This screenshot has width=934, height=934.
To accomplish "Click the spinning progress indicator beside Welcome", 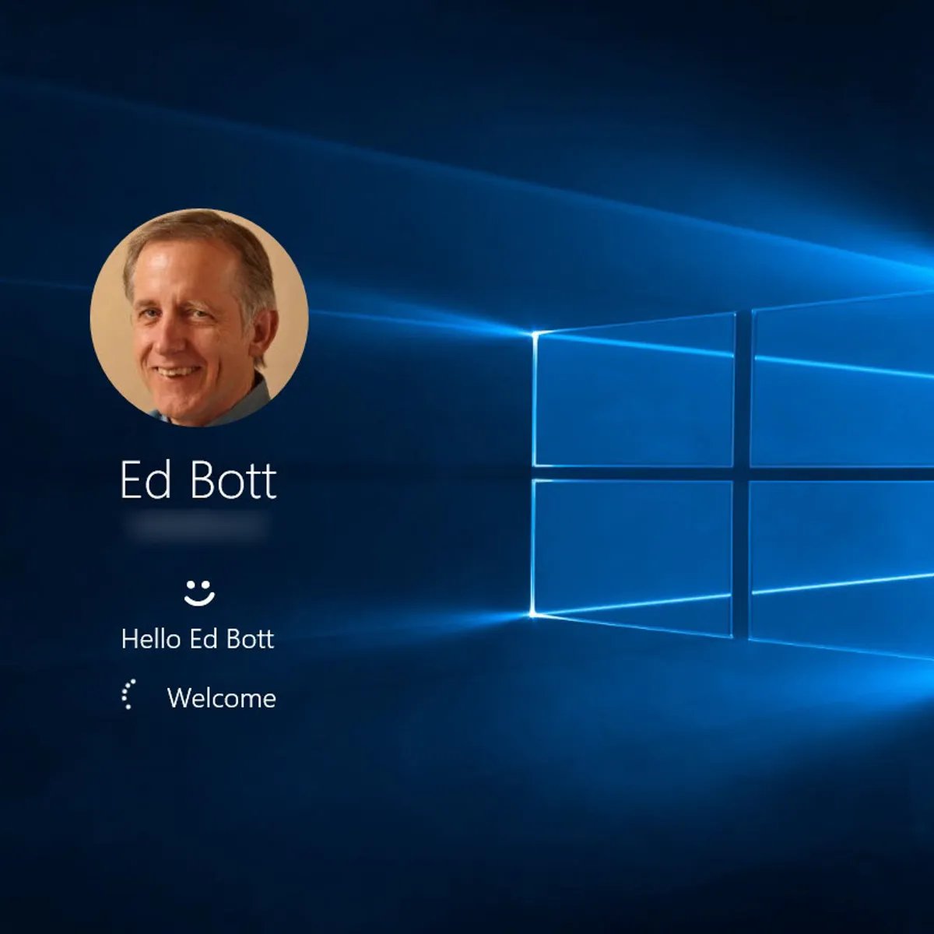I will tap(131, 695).
